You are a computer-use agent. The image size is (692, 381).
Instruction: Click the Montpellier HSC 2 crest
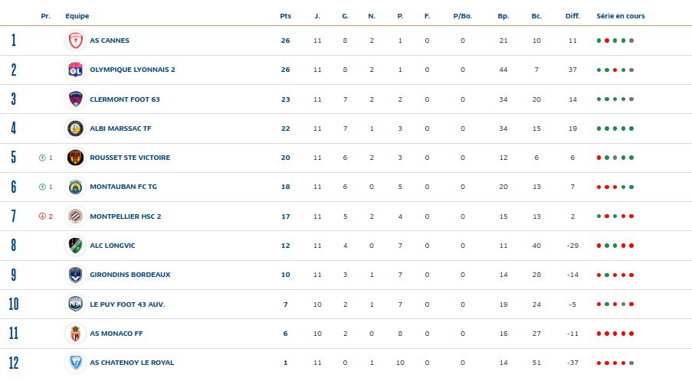pos(75,217)
